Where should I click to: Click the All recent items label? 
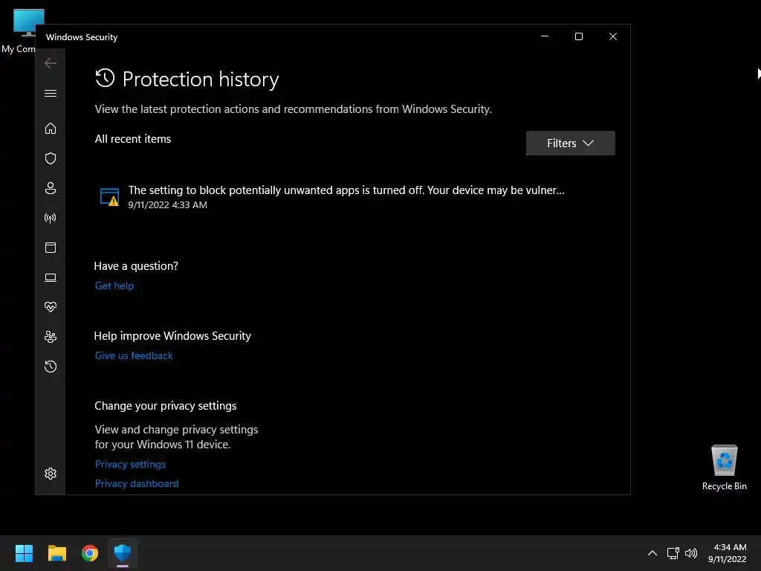point(133,139)
